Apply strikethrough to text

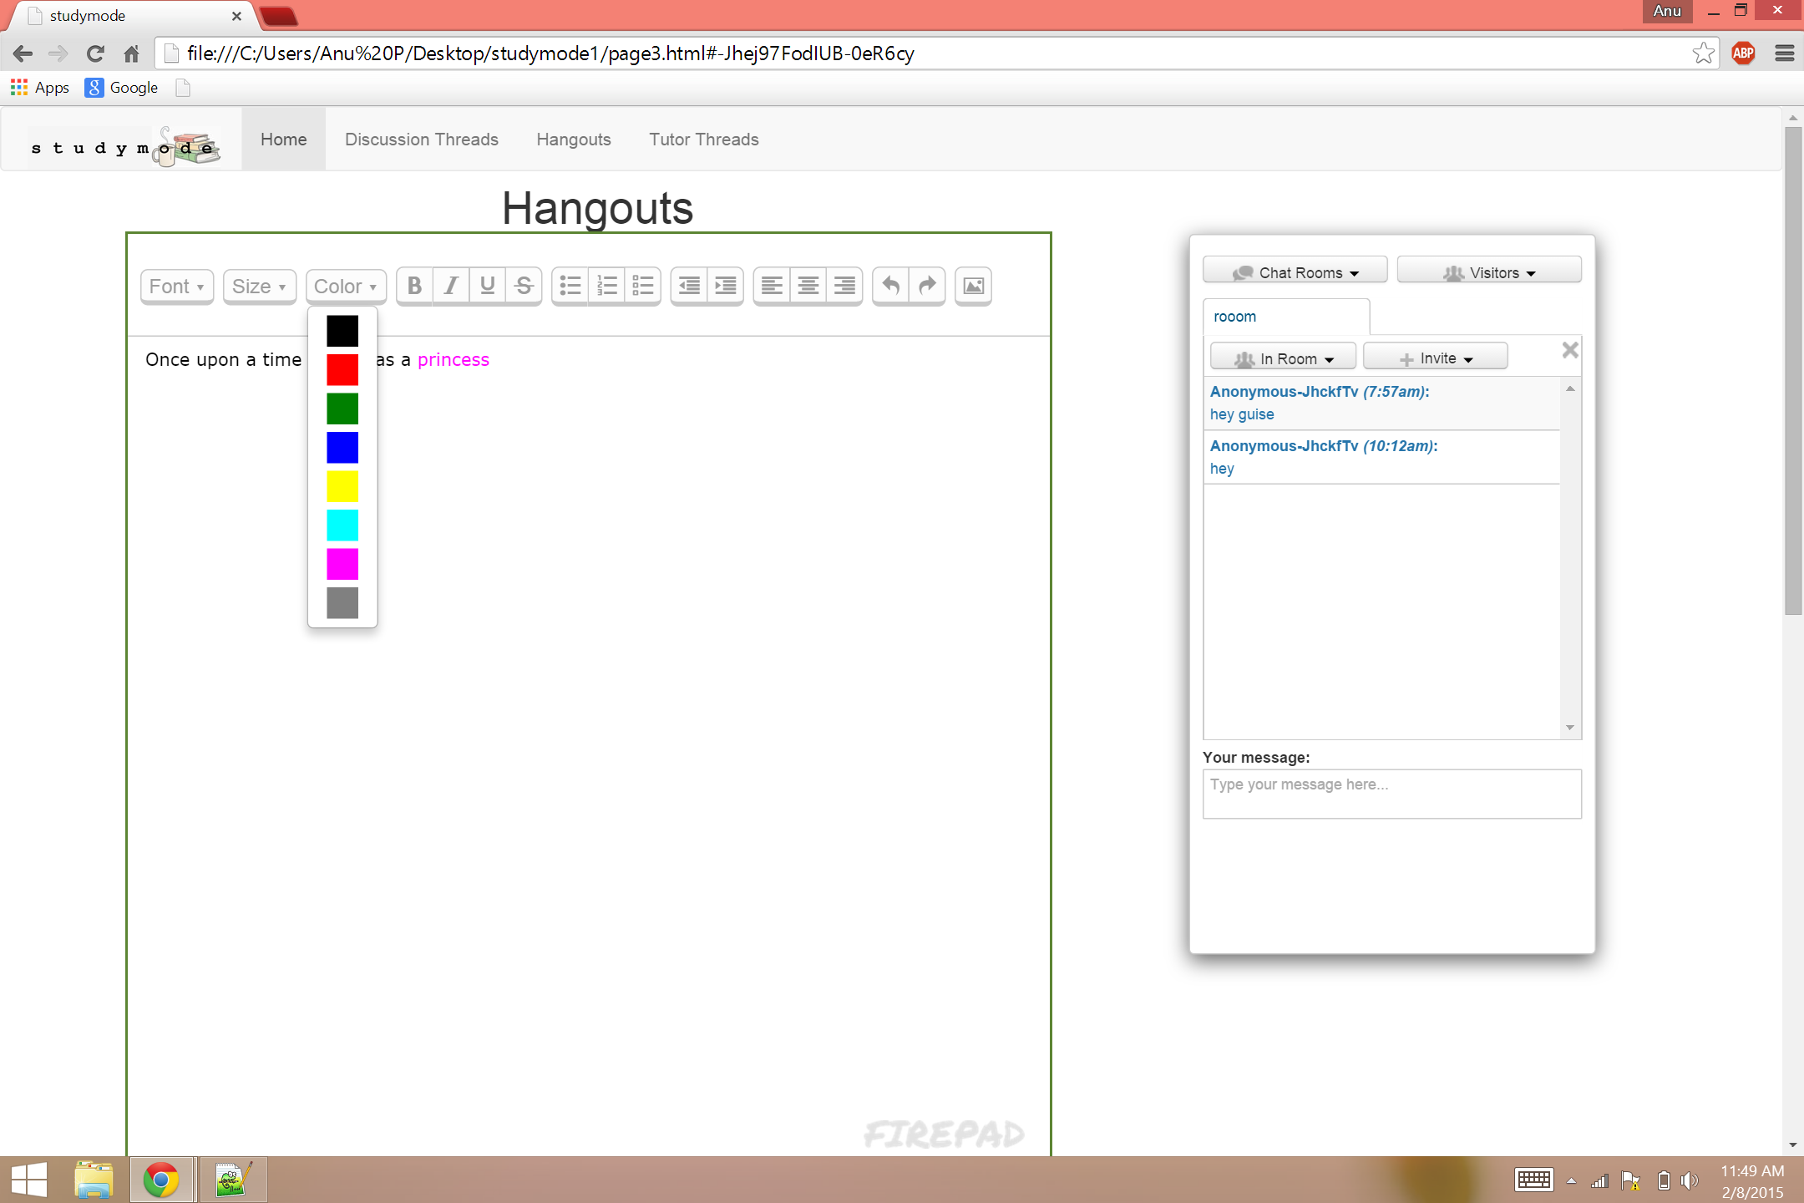tap(524, 287)
